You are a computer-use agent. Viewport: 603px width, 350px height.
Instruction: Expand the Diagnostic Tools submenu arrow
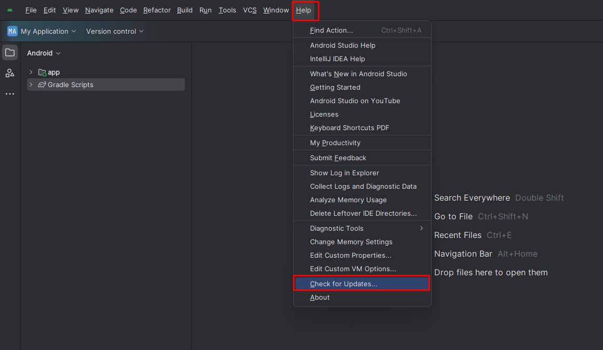click(422, 228)
